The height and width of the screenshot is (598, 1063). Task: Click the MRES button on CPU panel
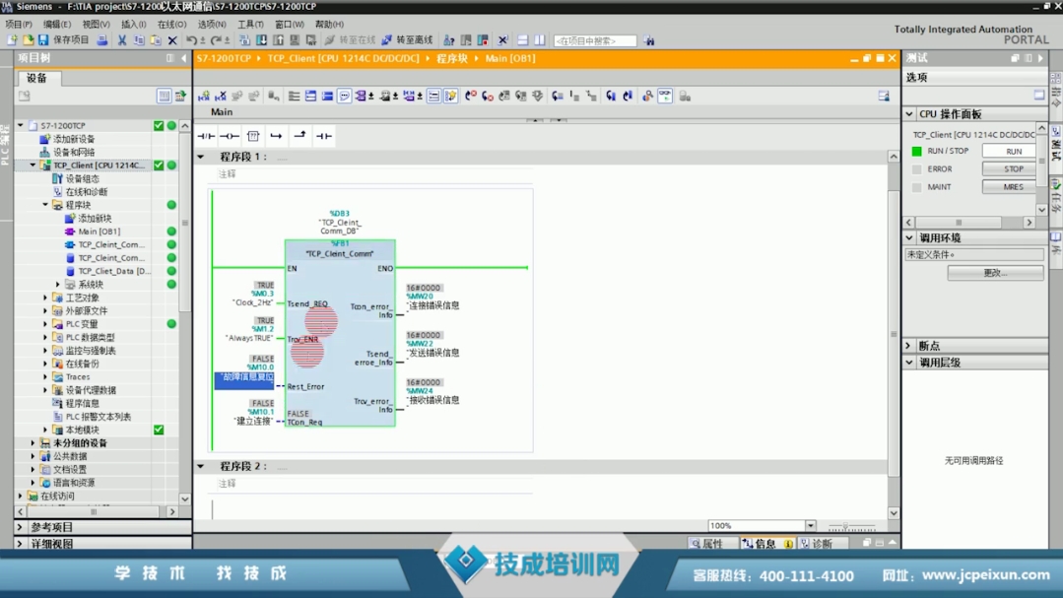(1009, 187)
